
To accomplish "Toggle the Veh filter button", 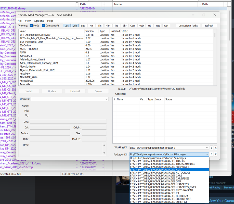I will point(75,26).
